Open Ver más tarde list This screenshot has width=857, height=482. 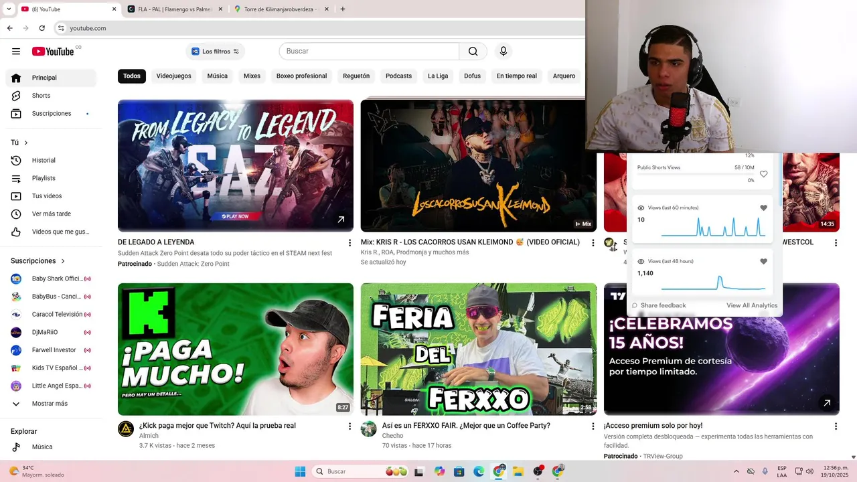click(51, 214)
